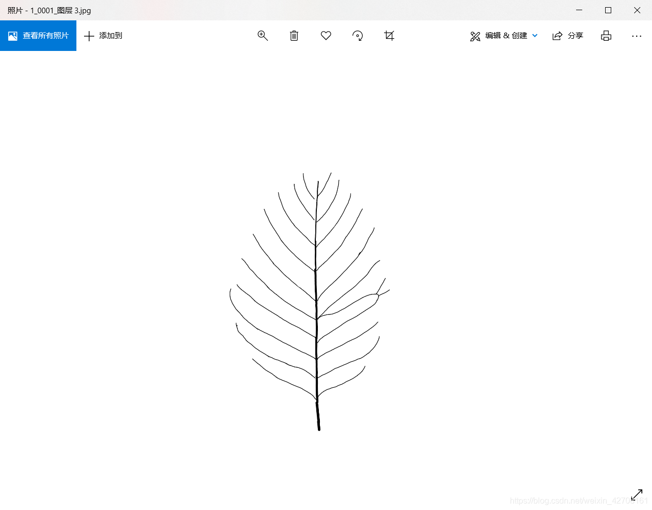The width and height of the screenshot is (652, 510).
Task: Toggle the heart to favorite this photo
Action: click(x=326, y=36)
